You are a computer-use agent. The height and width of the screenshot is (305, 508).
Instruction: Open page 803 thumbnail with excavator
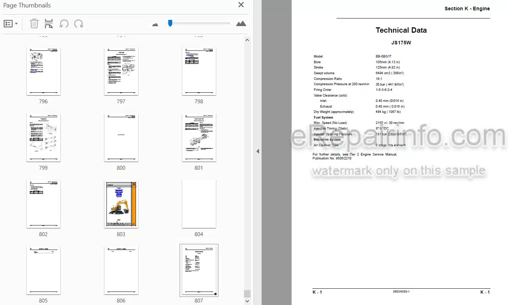pos(121,204)
